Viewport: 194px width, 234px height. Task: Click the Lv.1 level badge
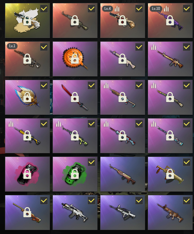point(12,46)
